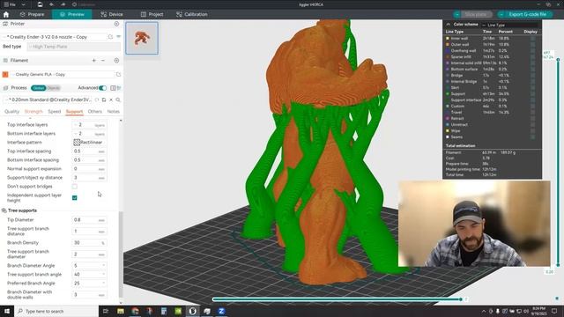Click the Slice plate button
The width and height of the screenshot is (564, 317).
pos(476,14)
